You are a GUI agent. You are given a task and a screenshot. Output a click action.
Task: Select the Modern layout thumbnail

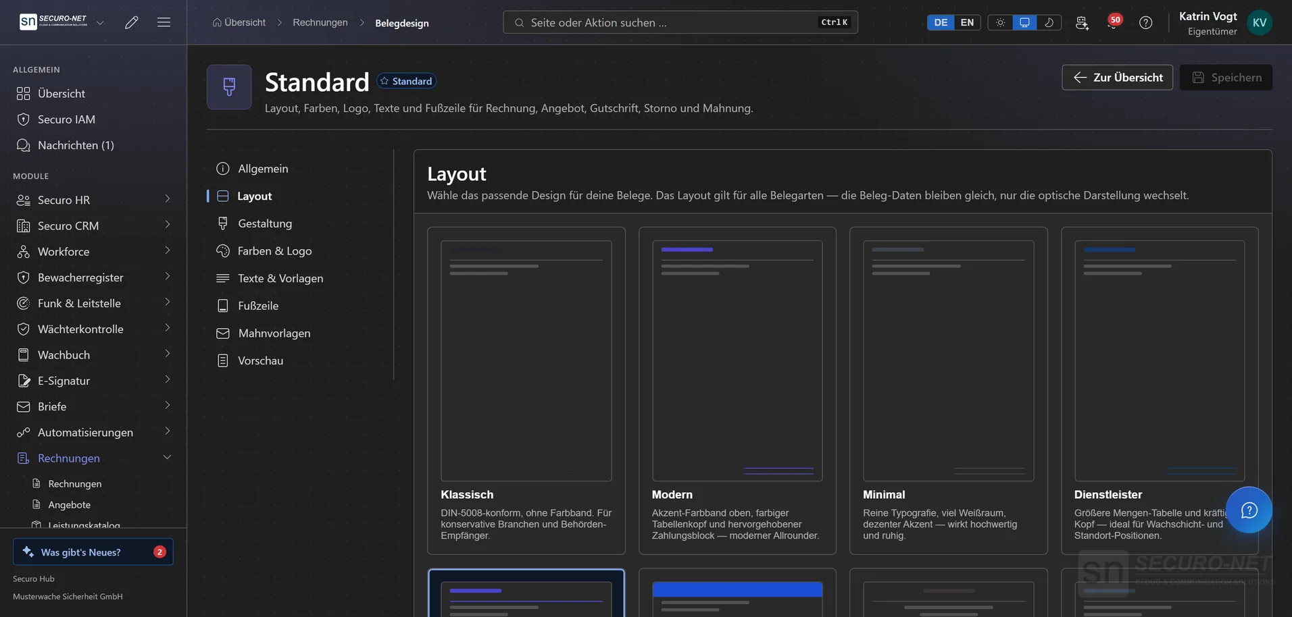coord(737,361)
